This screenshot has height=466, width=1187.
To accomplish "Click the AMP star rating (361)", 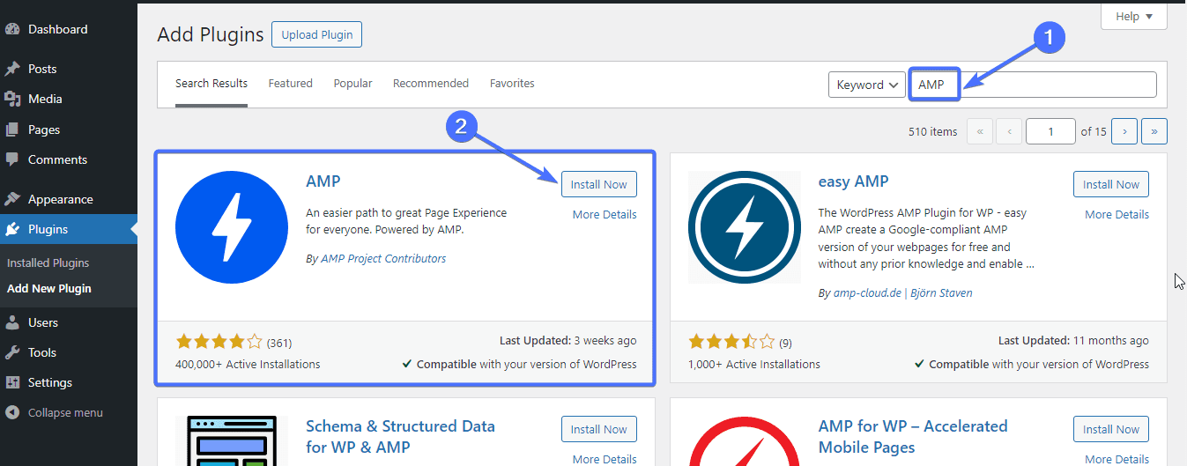I will [x=234, y=342].
